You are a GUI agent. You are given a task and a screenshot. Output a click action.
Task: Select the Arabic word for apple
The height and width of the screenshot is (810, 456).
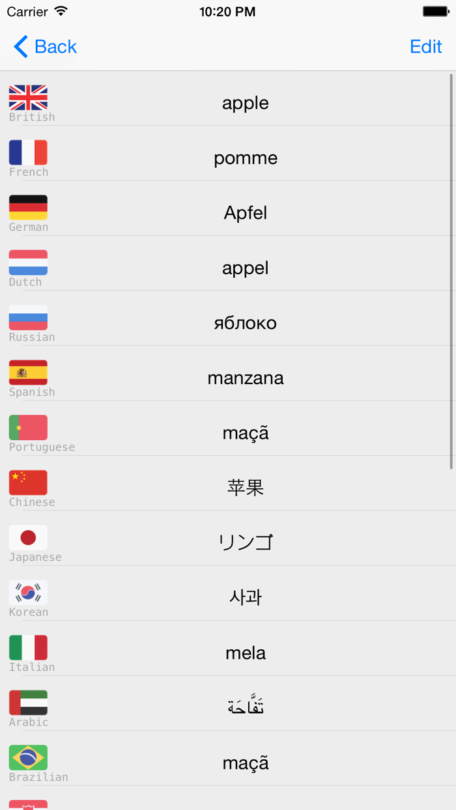(x=246, y=707)
